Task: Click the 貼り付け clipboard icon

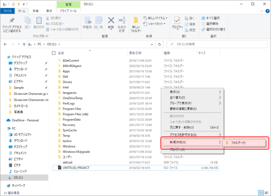Action: click(x=39, y=21)
